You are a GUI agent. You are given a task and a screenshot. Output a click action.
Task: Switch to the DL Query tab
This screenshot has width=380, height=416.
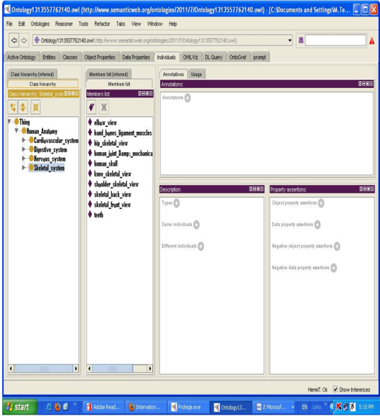pyautogui.click(x=214, y=57)
